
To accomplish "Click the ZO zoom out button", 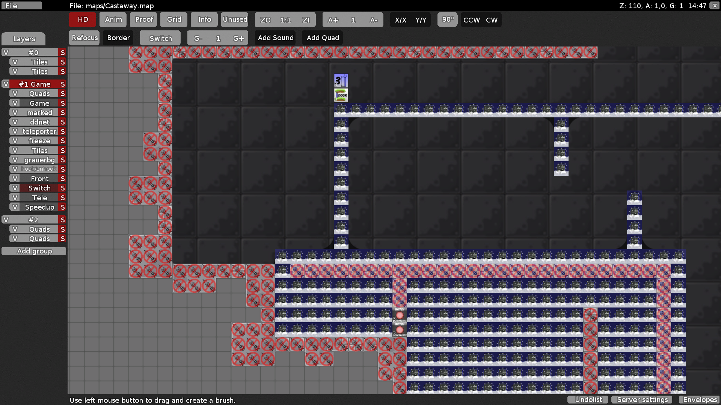I will click(265, 20).
